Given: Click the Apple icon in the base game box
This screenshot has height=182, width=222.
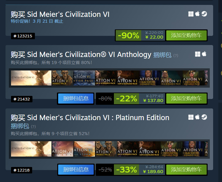Looking at the screenshot, I should pos(198,14).
